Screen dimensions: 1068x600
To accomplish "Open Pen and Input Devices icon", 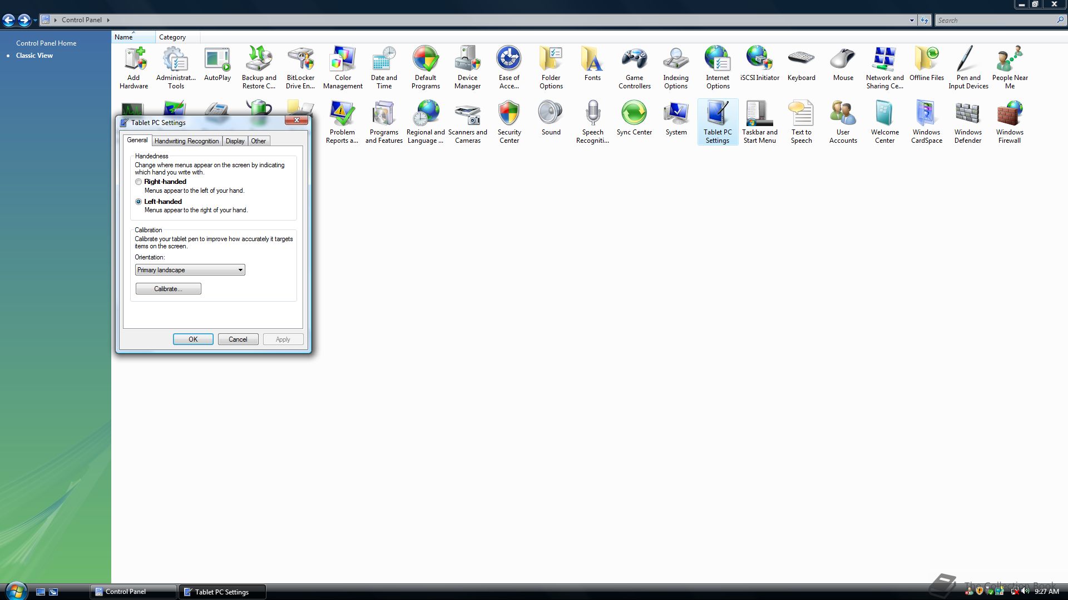I will point(968,67).
